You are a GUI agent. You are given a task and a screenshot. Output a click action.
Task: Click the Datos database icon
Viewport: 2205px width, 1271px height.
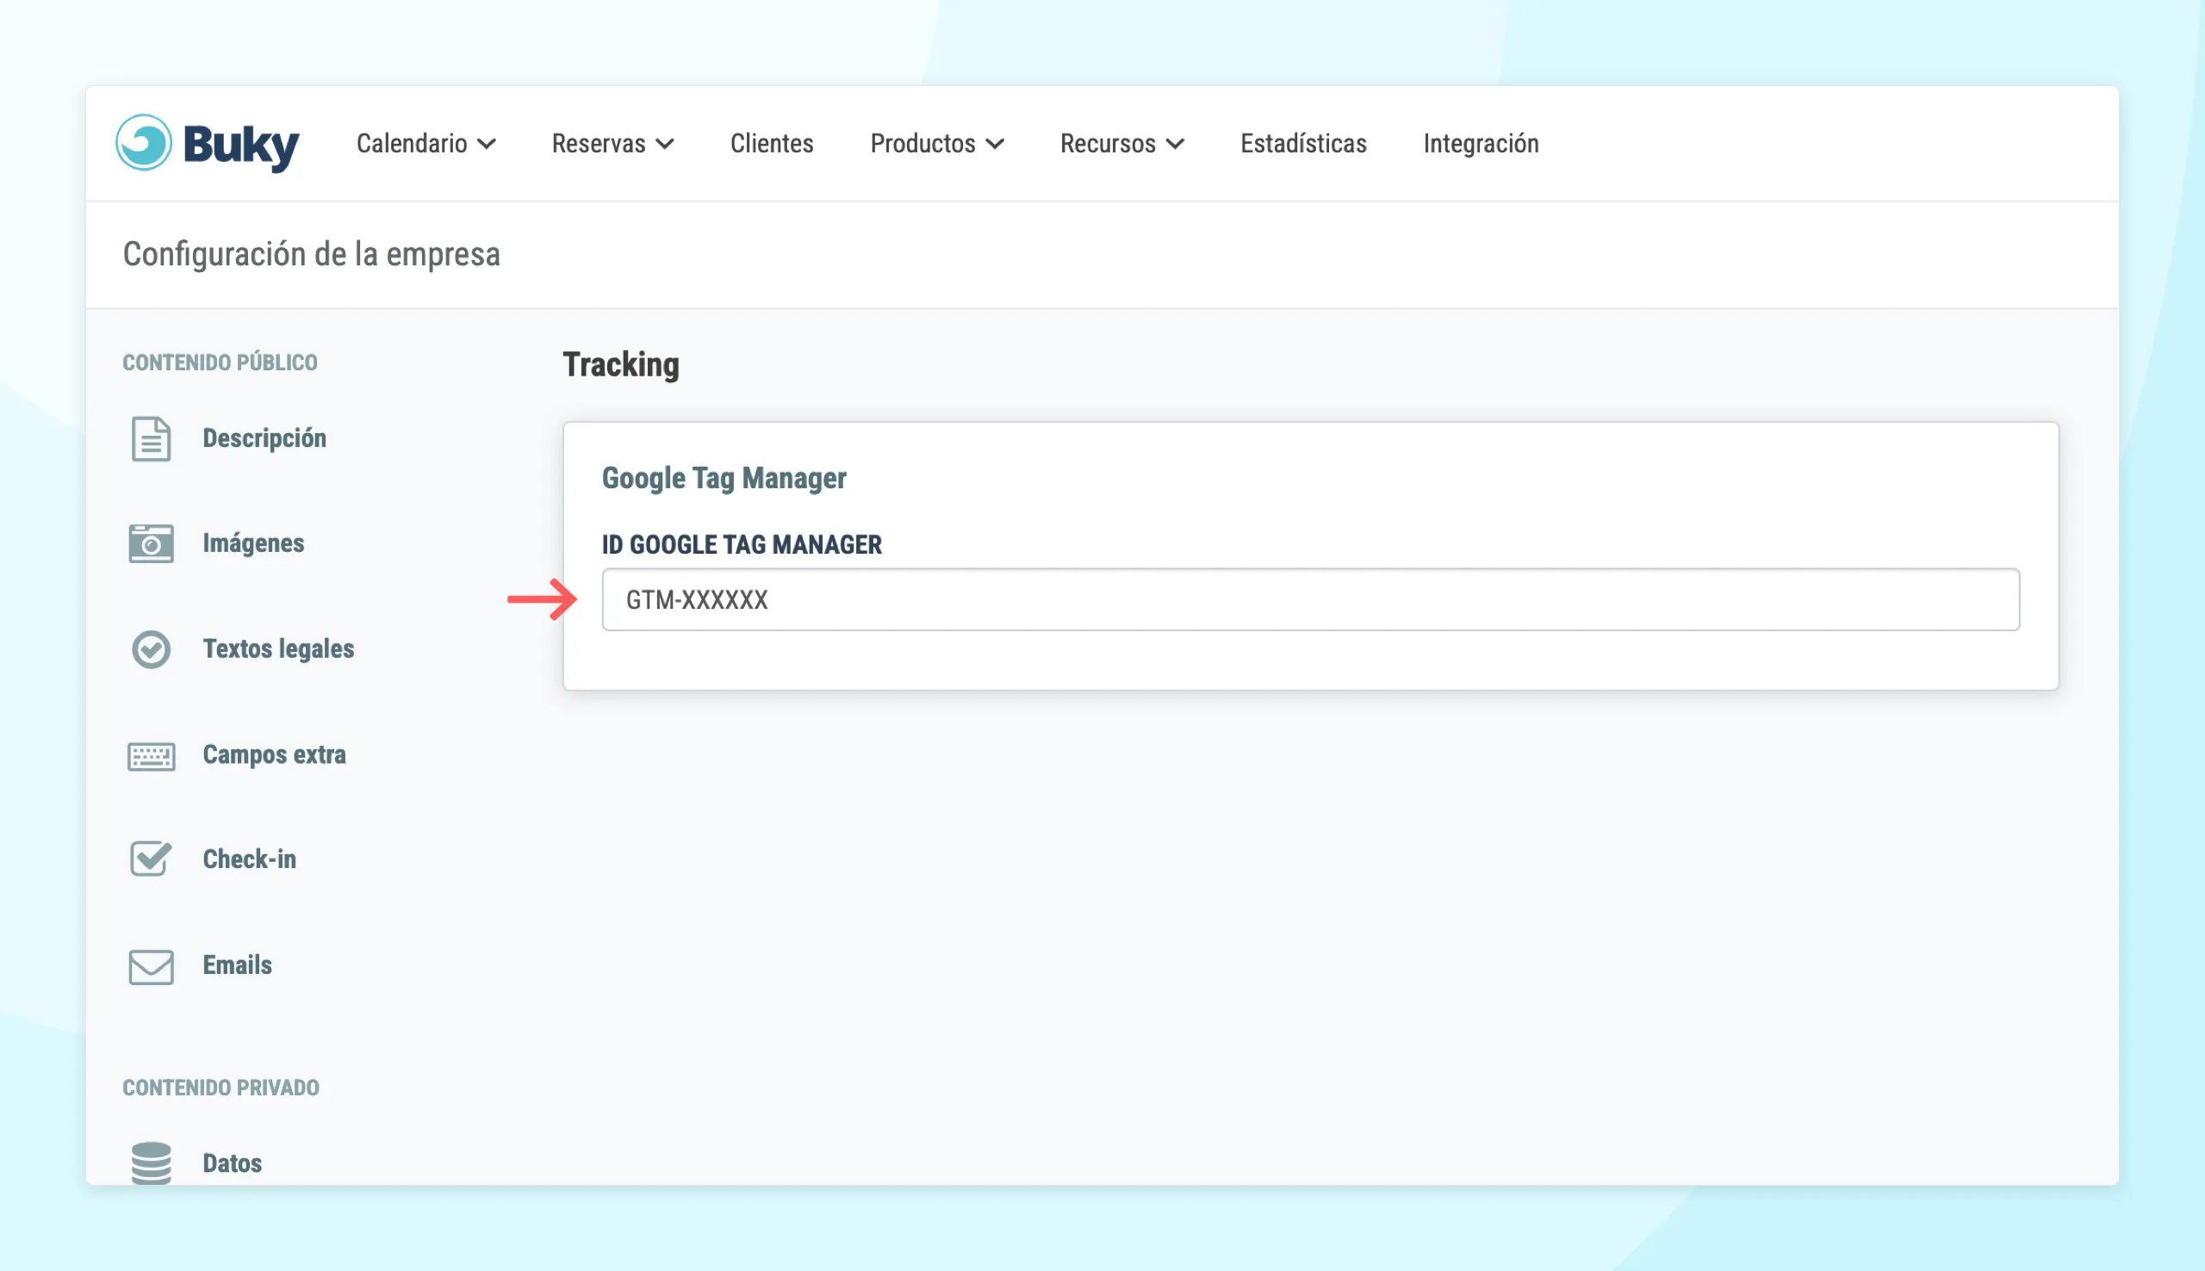(x=151, y=1162)
